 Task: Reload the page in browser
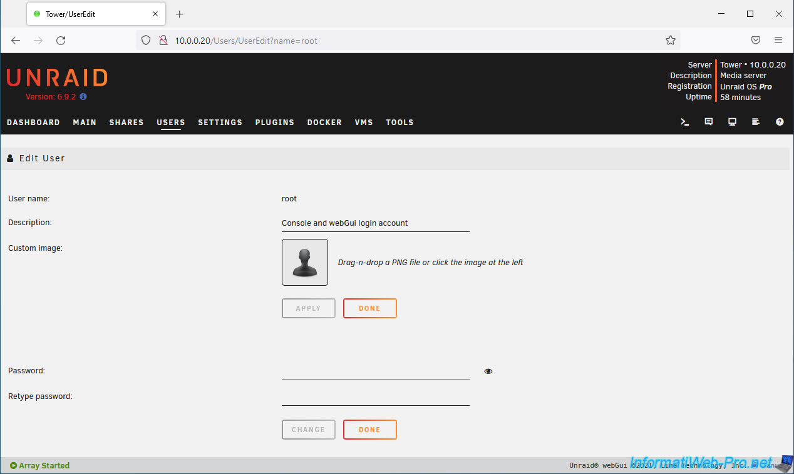(x=61, y=41)
